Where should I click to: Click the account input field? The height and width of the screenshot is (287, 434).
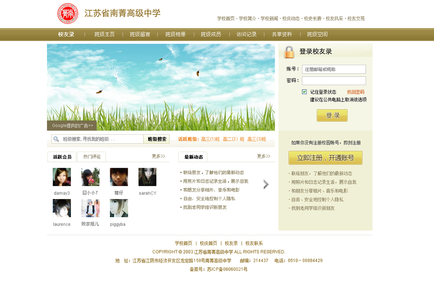pyautogui.click(x=334, y=69)
